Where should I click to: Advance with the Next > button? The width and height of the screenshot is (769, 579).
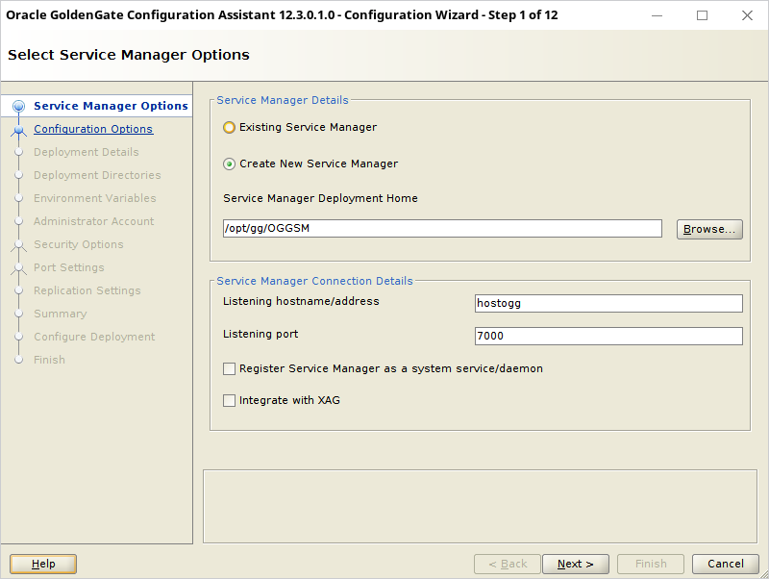tap(576, 564)
